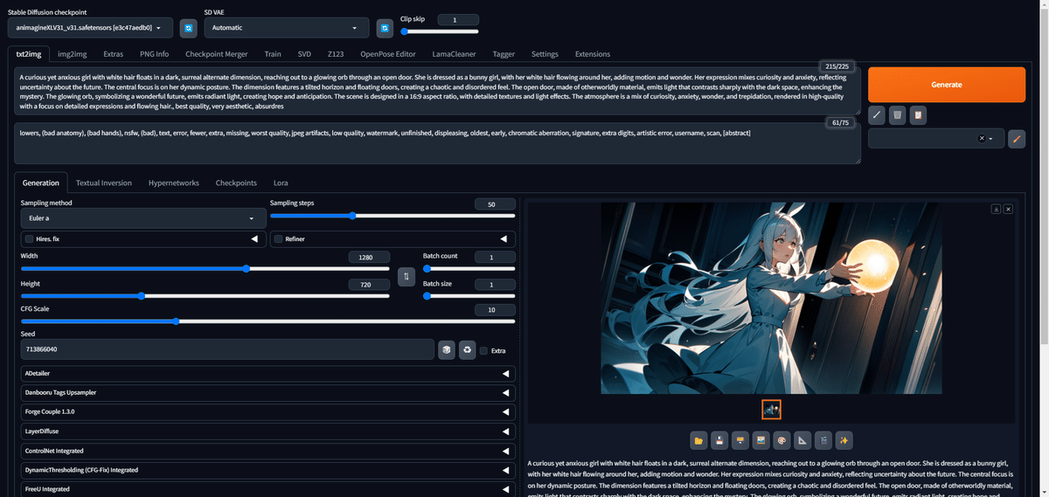Open the OpenPose Editor tab
Screen dimensions: 1049x497
point(387,54)
